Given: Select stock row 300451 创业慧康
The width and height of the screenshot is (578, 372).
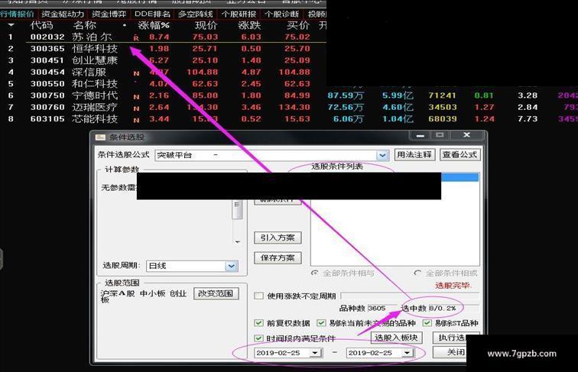Looking at the screenshot, I should pos(163,60).
